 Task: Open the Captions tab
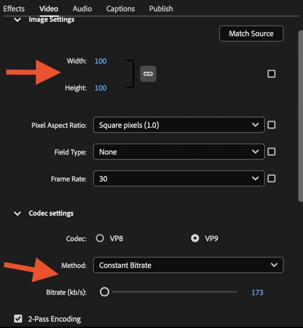point(120,9)
